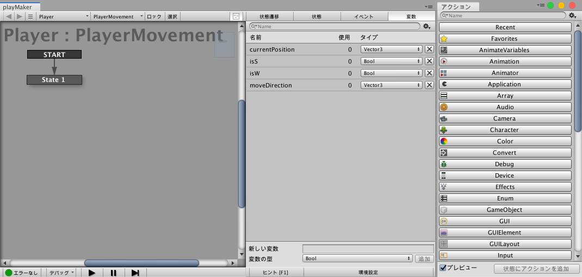Open the Recent actions category
582x277 pixels.
(x=505, y=27)
